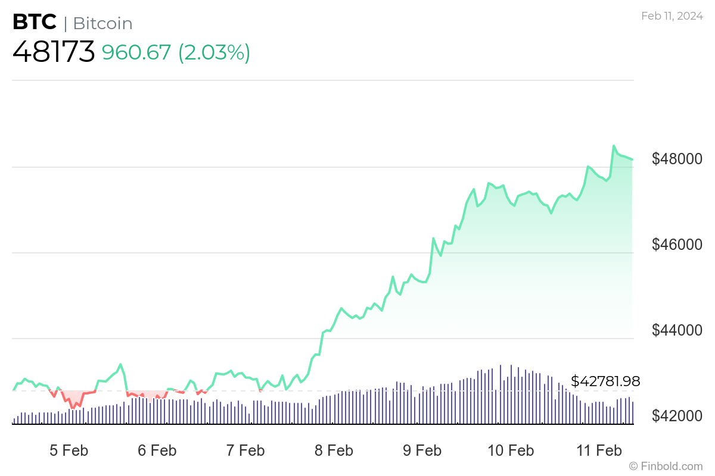Click the 48173 current price value
The width and height of the screenshot is (715, 476).
(54, 52)
